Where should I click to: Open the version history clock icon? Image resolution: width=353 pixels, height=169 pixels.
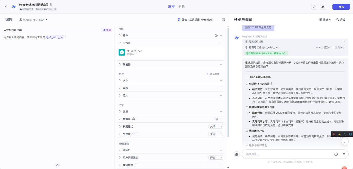click(314, 7)
